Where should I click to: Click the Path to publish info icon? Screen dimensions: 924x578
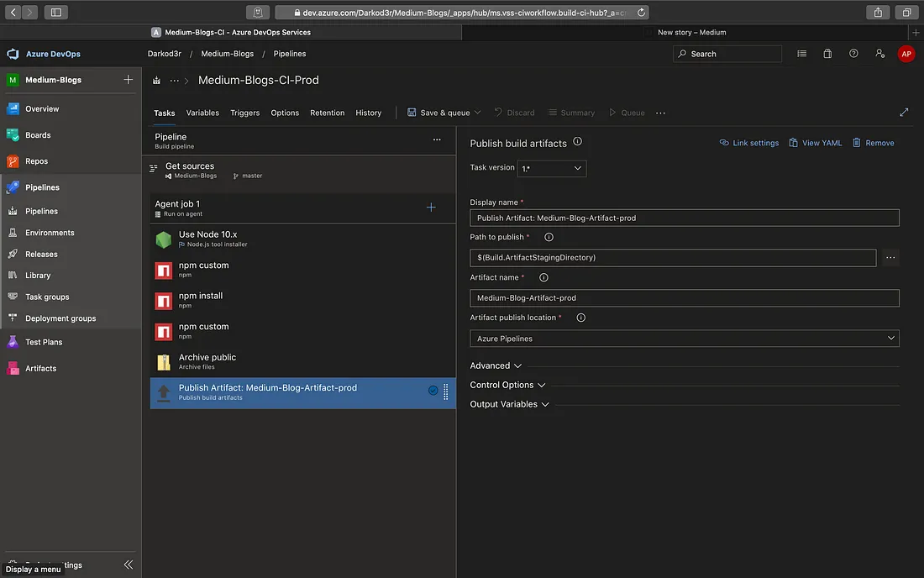pyautogui.click(x=549, y=237)
